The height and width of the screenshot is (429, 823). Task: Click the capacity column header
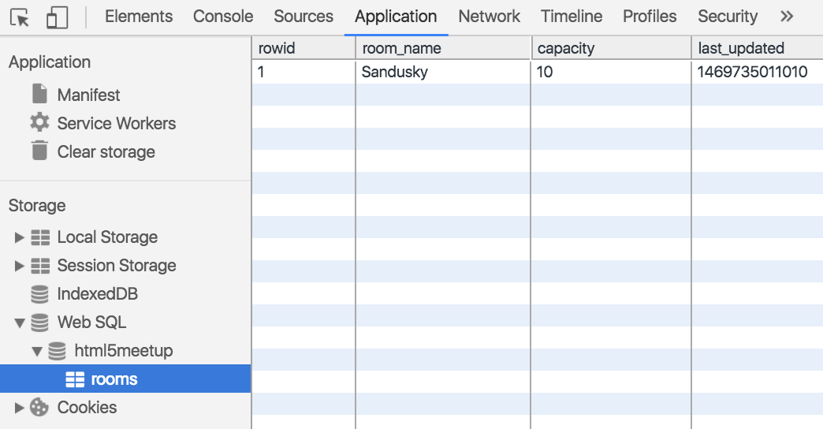coord(611,48)
